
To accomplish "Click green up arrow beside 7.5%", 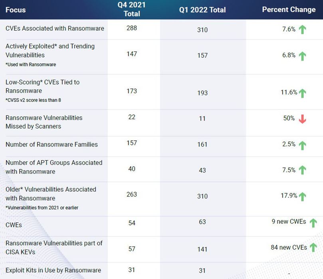I will pos(302,170).
